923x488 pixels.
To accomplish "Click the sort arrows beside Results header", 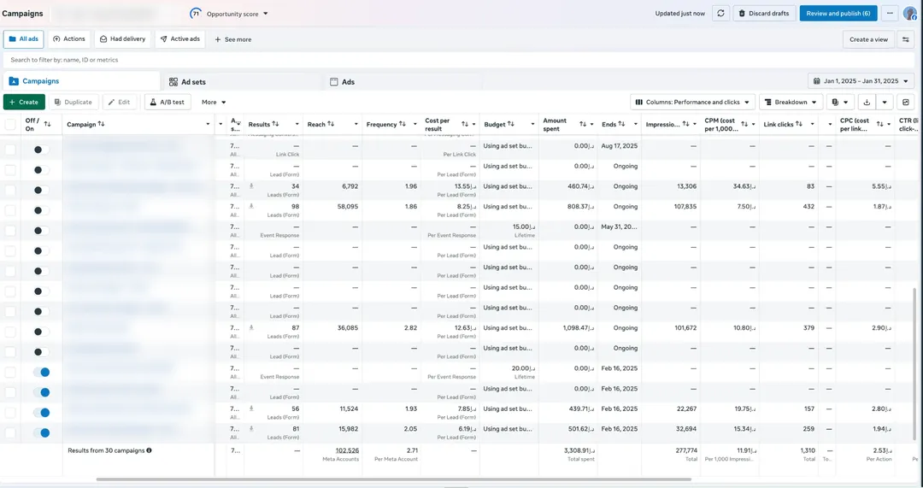I will click(275, 124).
